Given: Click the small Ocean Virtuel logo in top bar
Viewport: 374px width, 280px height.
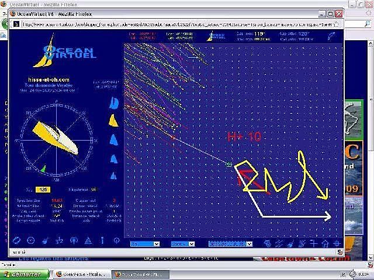Looking at the screenshot, I should tap(216, 36).
